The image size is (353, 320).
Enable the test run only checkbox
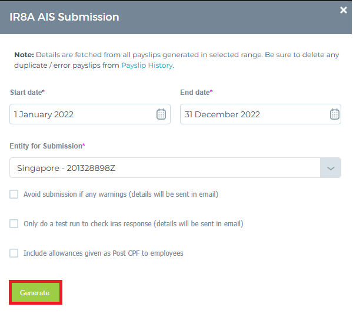coord(14,223)
